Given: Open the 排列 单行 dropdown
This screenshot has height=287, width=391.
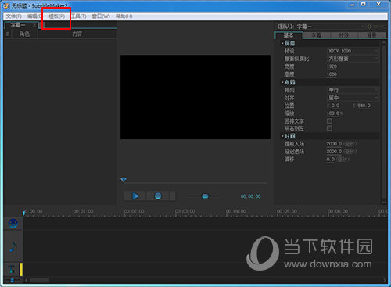Looking at the screenshot, I should click(x=353, y=90).
